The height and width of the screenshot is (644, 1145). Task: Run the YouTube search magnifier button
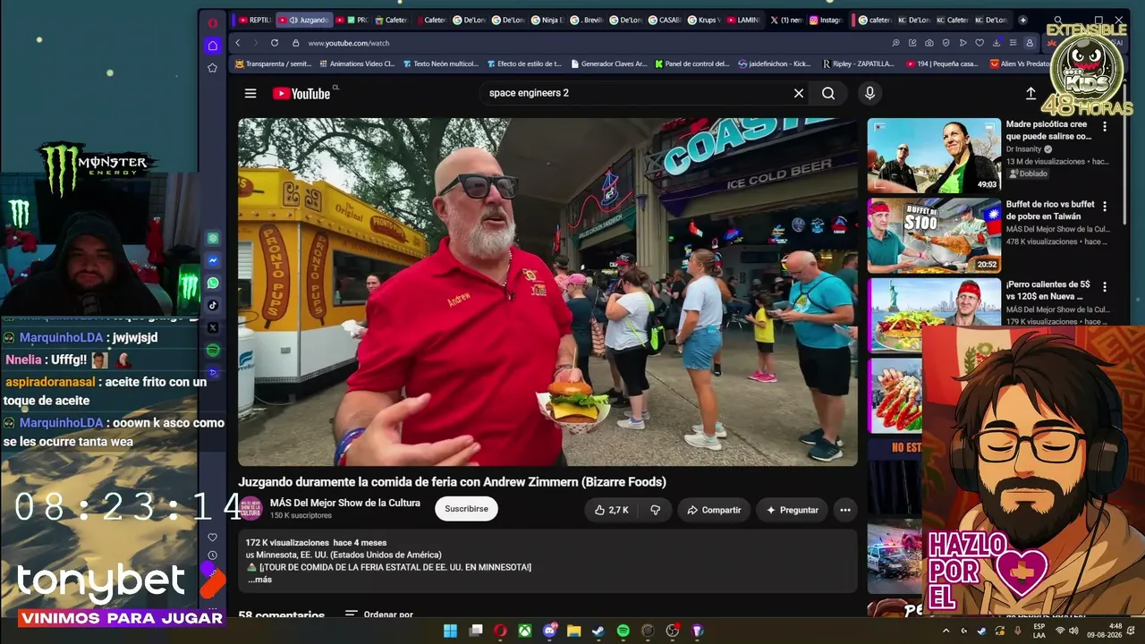(828, 93)
